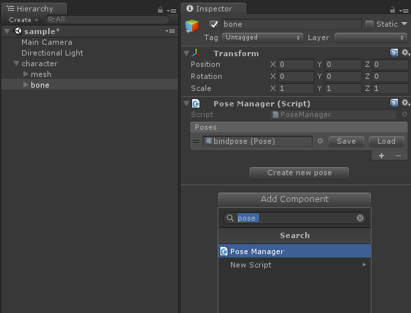411x313 pixels.
Task: Open Transform component gear settings
Action: [406, 53]
